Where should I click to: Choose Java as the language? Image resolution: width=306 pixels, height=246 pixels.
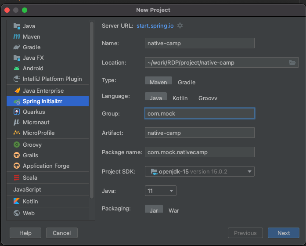pyautogui.click(x=156, y=97)
